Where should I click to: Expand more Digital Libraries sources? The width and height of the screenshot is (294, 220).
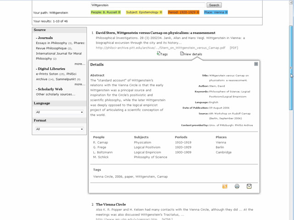pos(79,84)
